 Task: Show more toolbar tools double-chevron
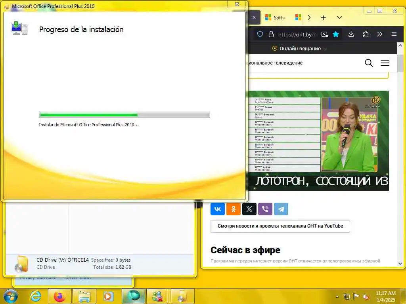(379, 34)
